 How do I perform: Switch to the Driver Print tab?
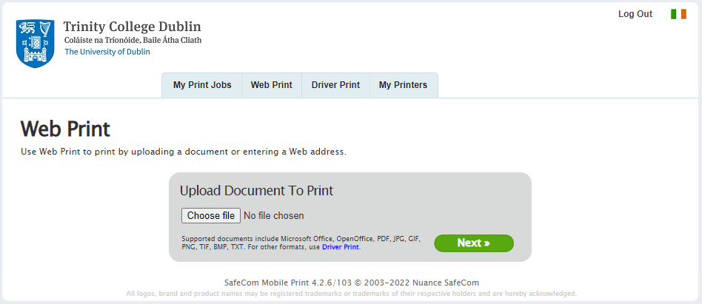335,85
